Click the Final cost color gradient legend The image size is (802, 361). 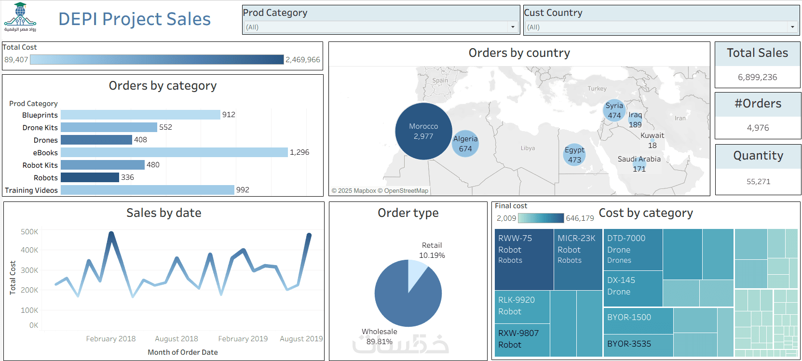[x=541, y=218]
